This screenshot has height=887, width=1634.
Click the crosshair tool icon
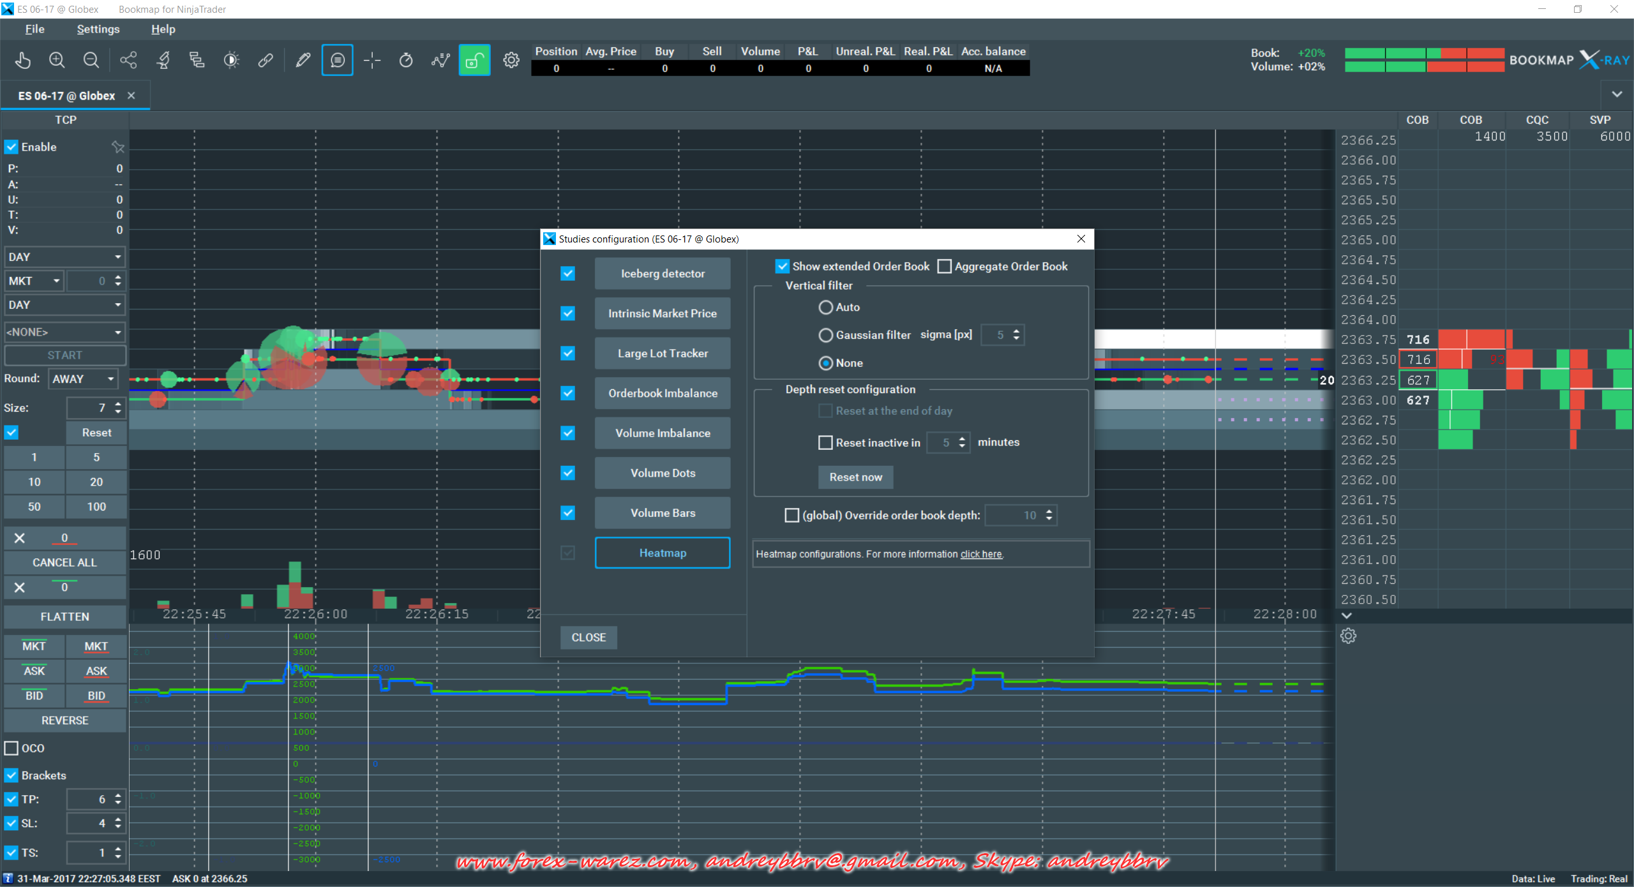(x=371, y=61)
